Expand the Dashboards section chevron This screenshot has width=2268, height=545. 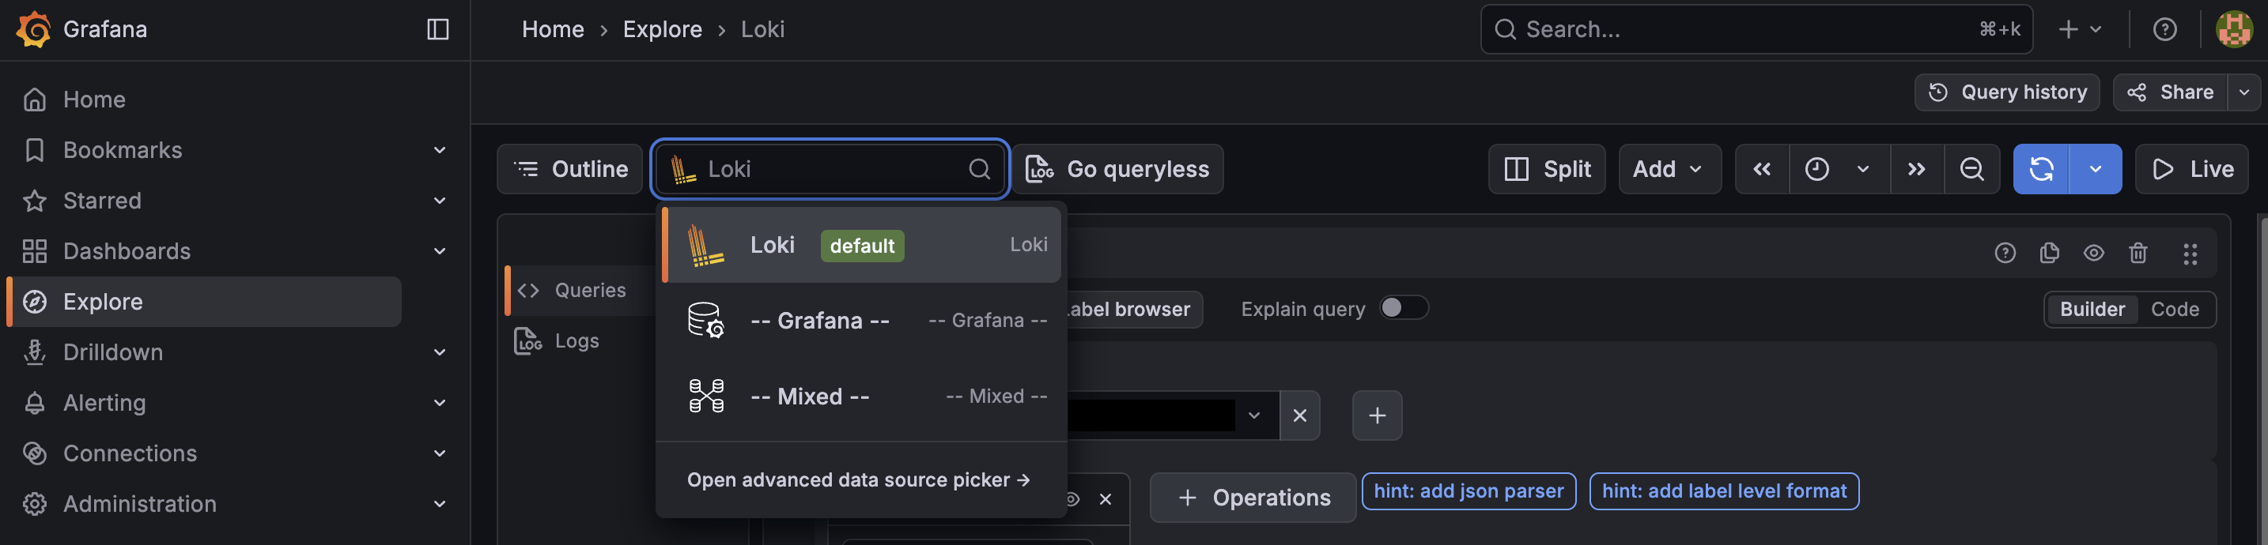tap(440, 250)
